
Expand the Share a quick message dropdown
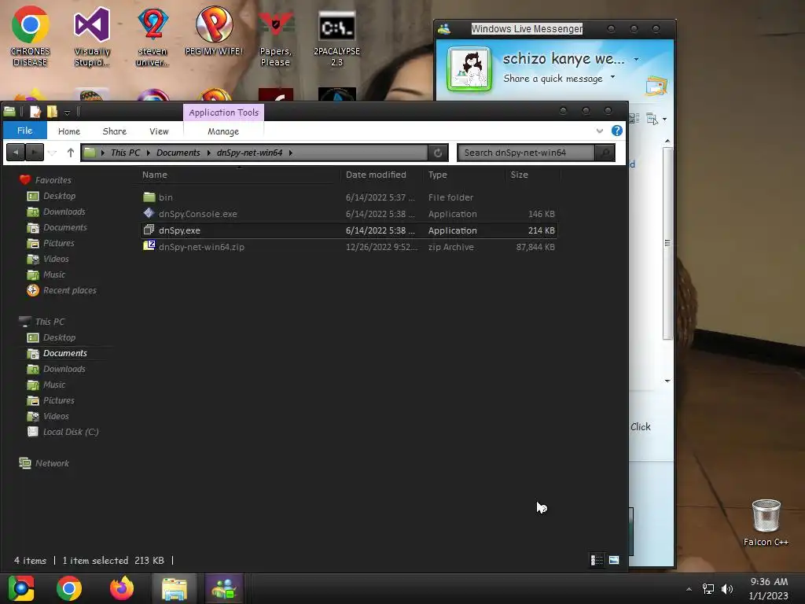pyautogui.click(x=612, y=77)
